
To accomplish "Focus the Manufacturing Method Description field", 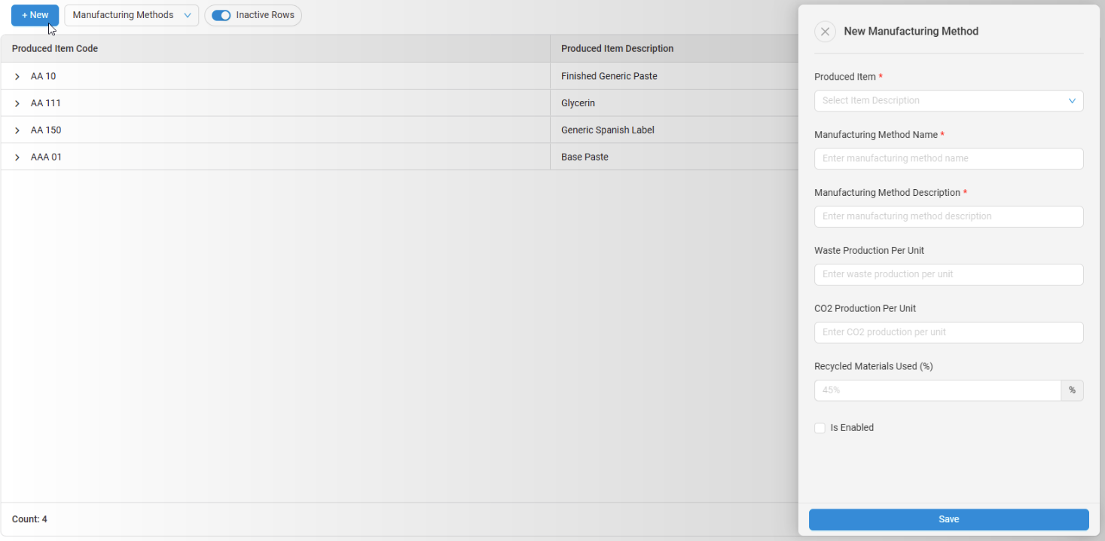I will click(948, 216).
